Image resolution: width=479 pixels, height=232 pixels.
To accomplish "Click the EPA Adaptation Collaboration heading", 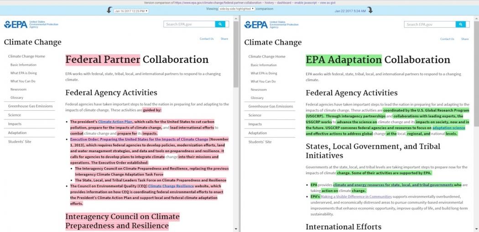I will point(378,60).
